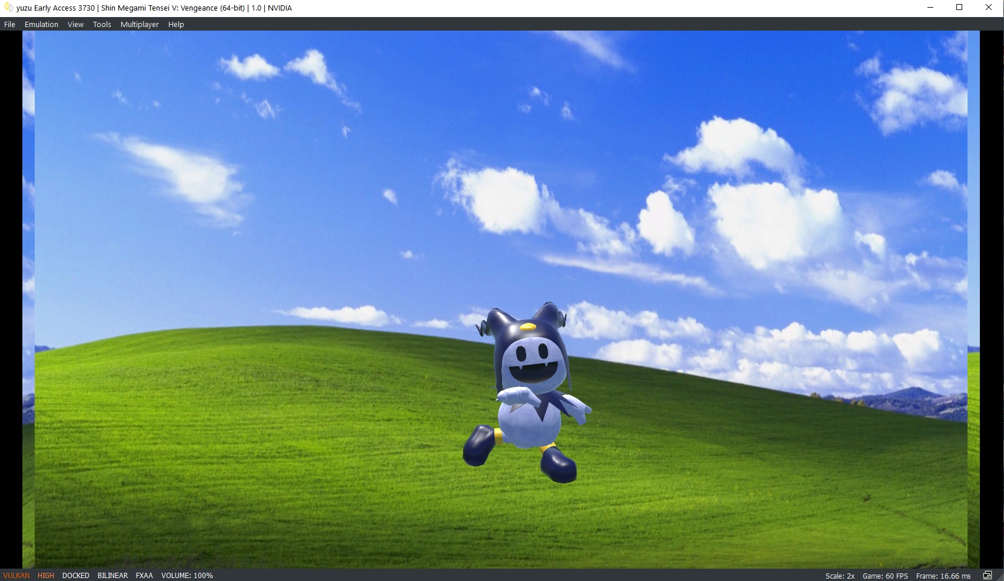Click the Game: 60 FPS status text

point(885,576)
